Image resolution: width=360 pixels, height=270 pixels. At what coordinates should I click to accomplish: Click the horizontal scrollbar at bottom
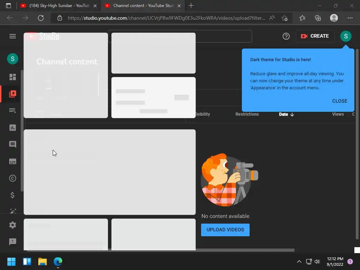(160, 250)
